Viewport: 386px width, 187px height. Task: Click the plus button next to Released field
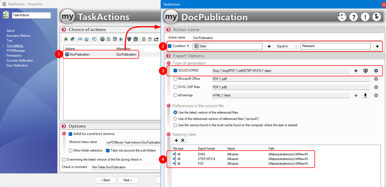(x=377, y=46)
